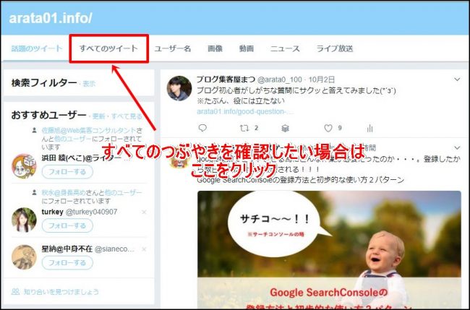View tweet analytics bar chart icon

coord(370,128)
